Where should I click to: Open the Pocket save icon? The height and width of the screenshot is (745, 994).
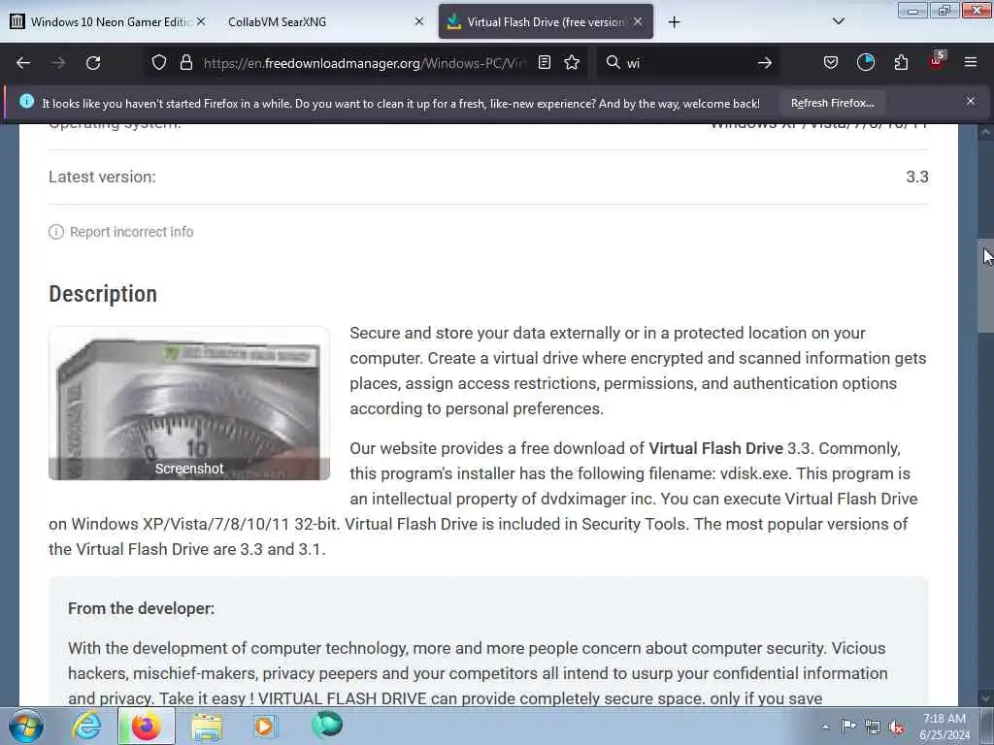831,62
